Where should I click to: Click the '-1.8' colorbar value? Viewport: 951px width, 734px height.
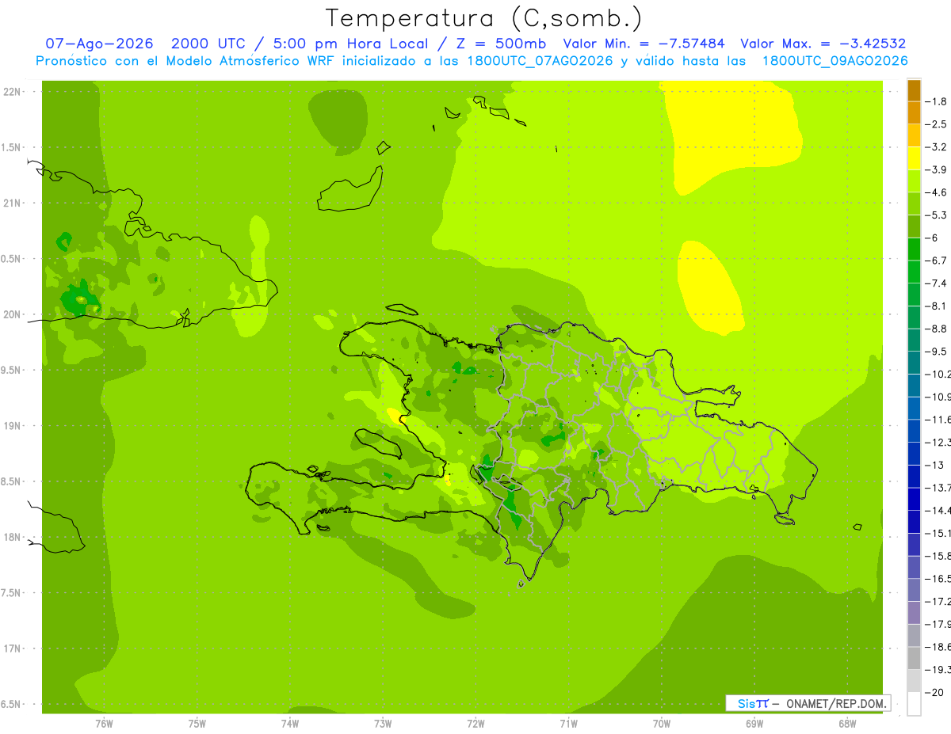point(937,101)
